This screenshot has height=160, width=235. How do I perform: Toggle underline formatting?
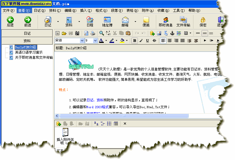[x=148, y=41]
